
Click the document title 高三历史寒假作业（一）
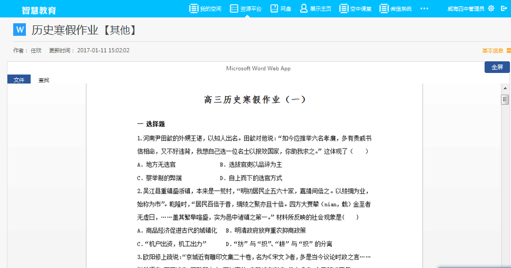tap(255, 99)
